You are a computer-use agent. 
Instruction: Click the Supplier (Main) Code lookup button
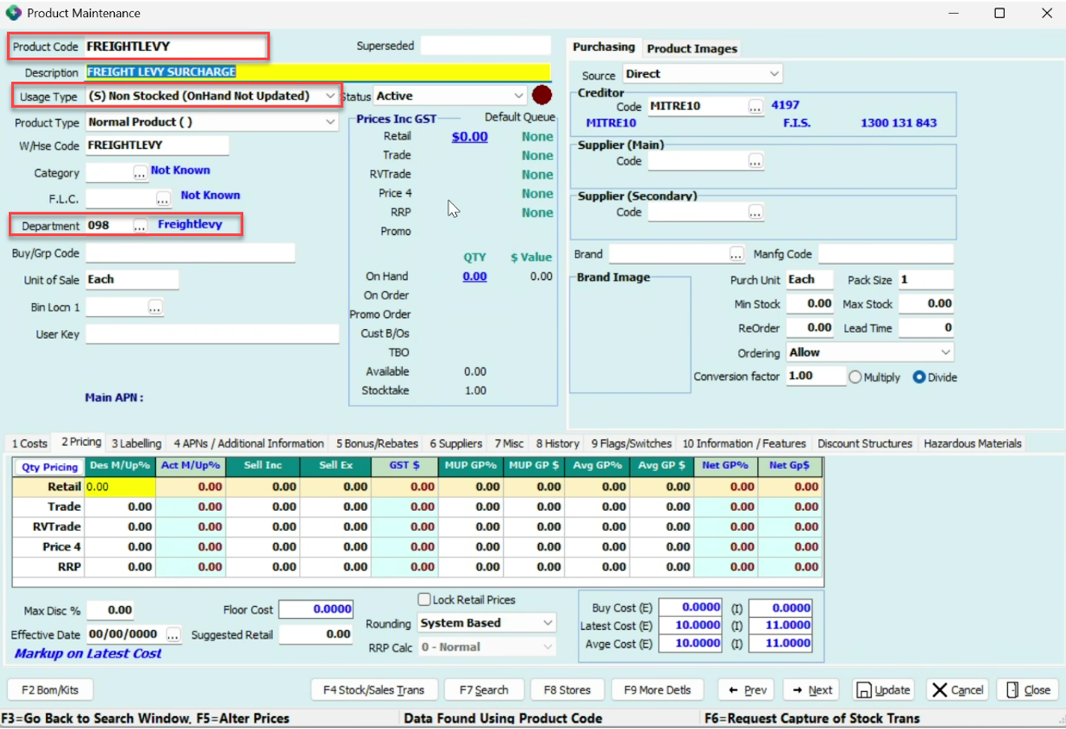pos(755,162)
